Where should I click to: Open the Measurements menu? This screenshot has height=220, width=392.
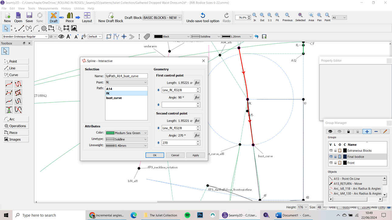click(48, 8)
